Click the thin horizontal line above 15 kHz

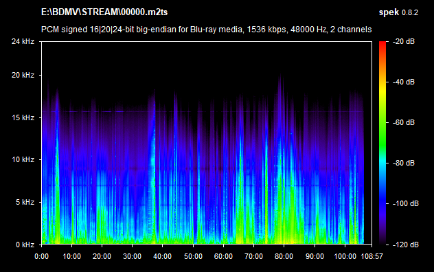point(202,112)
